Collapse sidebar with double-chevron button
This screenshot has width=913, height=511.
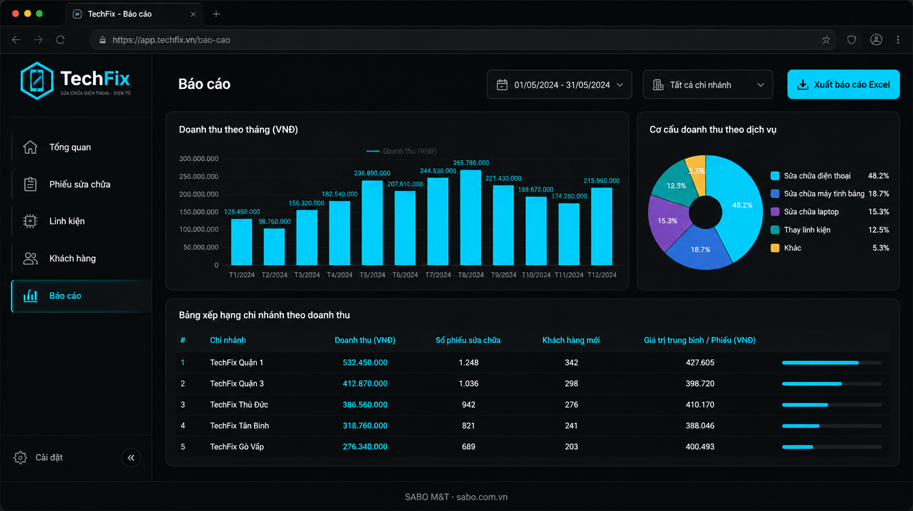tap(131, 458)
